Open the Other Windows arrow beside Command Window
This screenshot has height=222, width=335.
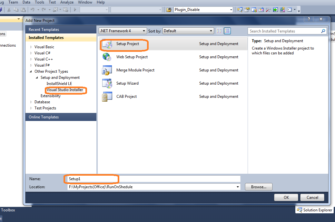click(x=295, y=10)
